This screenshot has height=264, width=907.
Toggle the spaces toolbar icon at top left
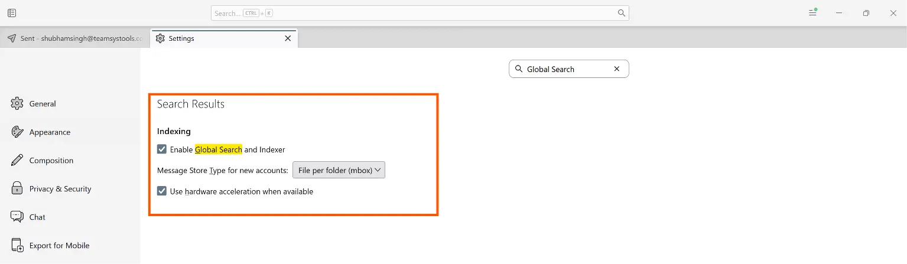pyautogui.click(x=12, y=13)
